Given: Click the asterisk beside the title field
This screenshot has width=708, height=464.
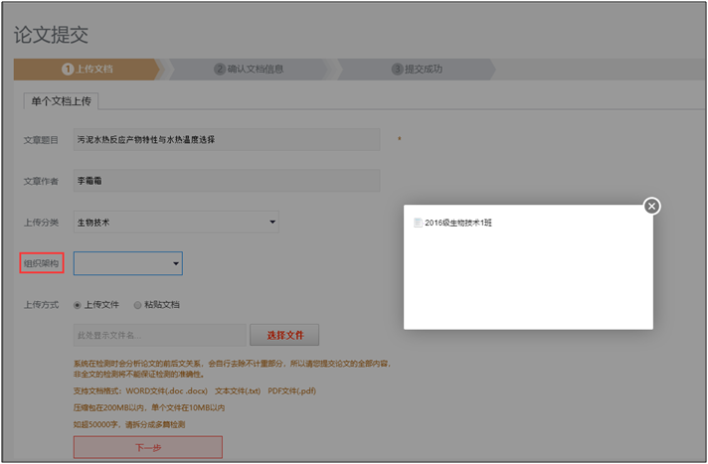Looking at the screenshot, I should point(399,138).
